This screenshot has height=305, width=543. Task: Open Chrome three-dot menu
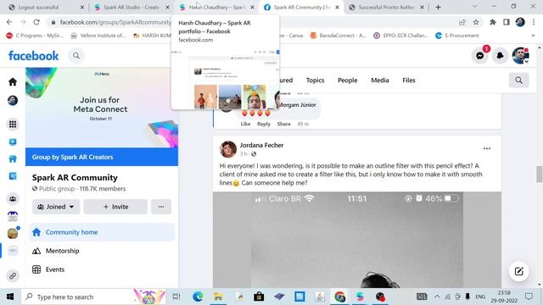point(534,22)
